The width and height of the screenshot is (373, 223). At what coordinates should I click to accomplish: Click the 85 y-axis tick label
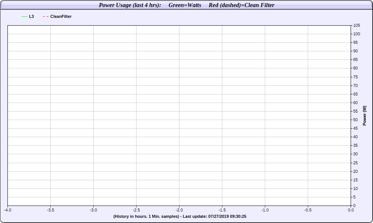pyautogui.click(x=355, y=59)
